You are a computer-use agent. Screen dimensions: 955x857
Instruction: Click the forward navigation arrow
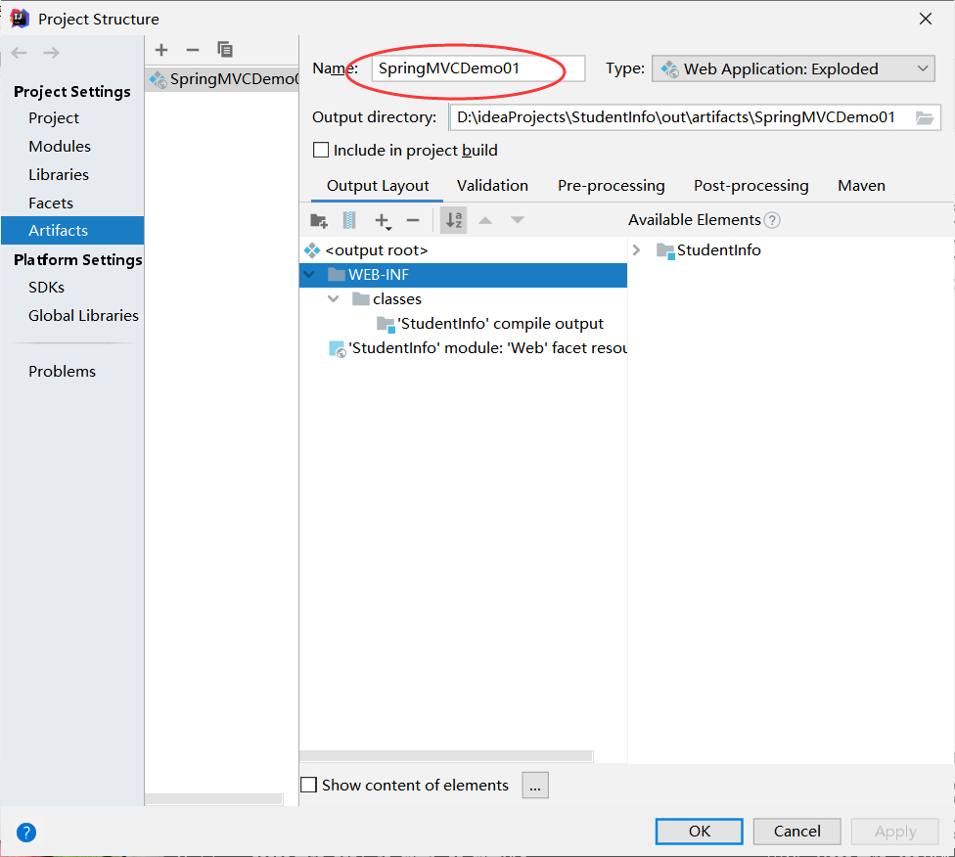[51, 53]
